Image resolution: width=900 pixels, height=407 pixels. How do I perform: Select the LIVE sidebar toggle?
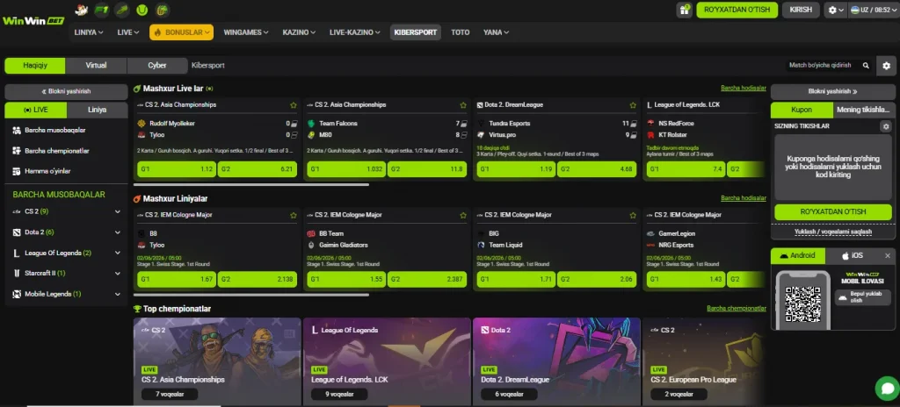35,110
